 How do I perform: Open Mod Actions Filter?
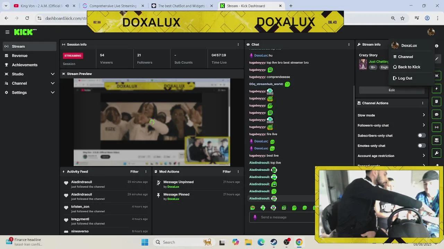[x=227, y=172]
